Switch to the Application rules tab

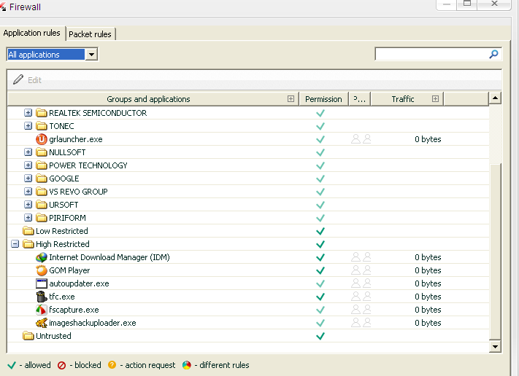pyautogui.click(x=32, y=33)
